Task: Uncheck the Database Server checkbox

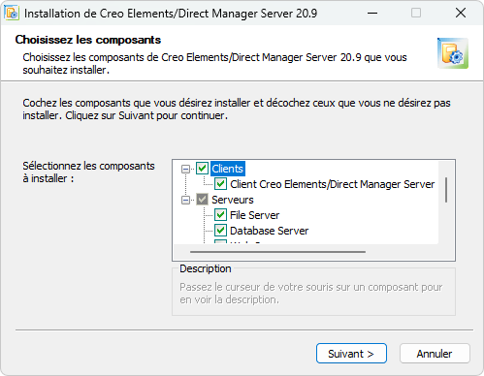Action: [x=220, y=231]
